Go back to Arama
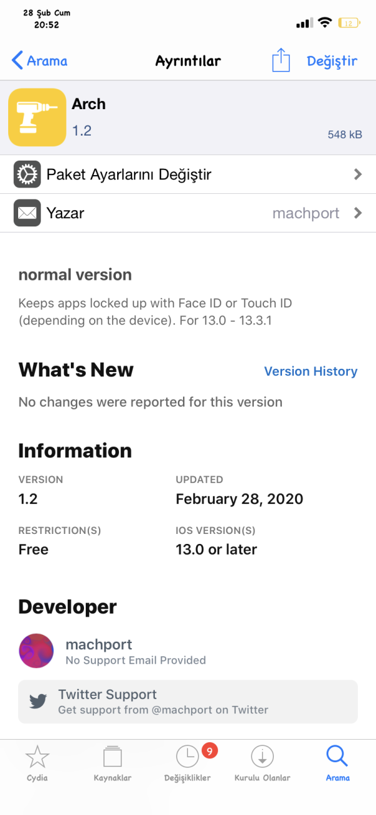Screen dimensions: 376x815 click(39, 61)
